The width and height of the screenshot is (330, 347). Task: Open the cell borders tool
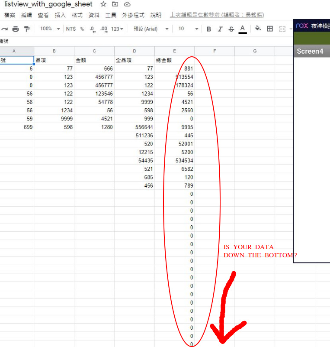point(270,29)
